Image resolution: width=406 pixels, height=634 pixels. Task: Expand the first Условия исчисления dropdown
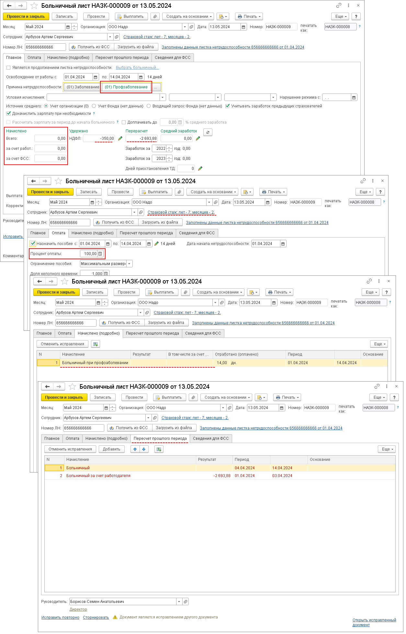point(163,97)
